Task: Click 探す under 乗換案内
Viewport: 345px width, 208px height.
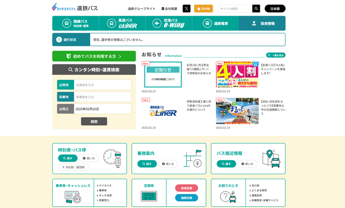Action: click(147, 164)
